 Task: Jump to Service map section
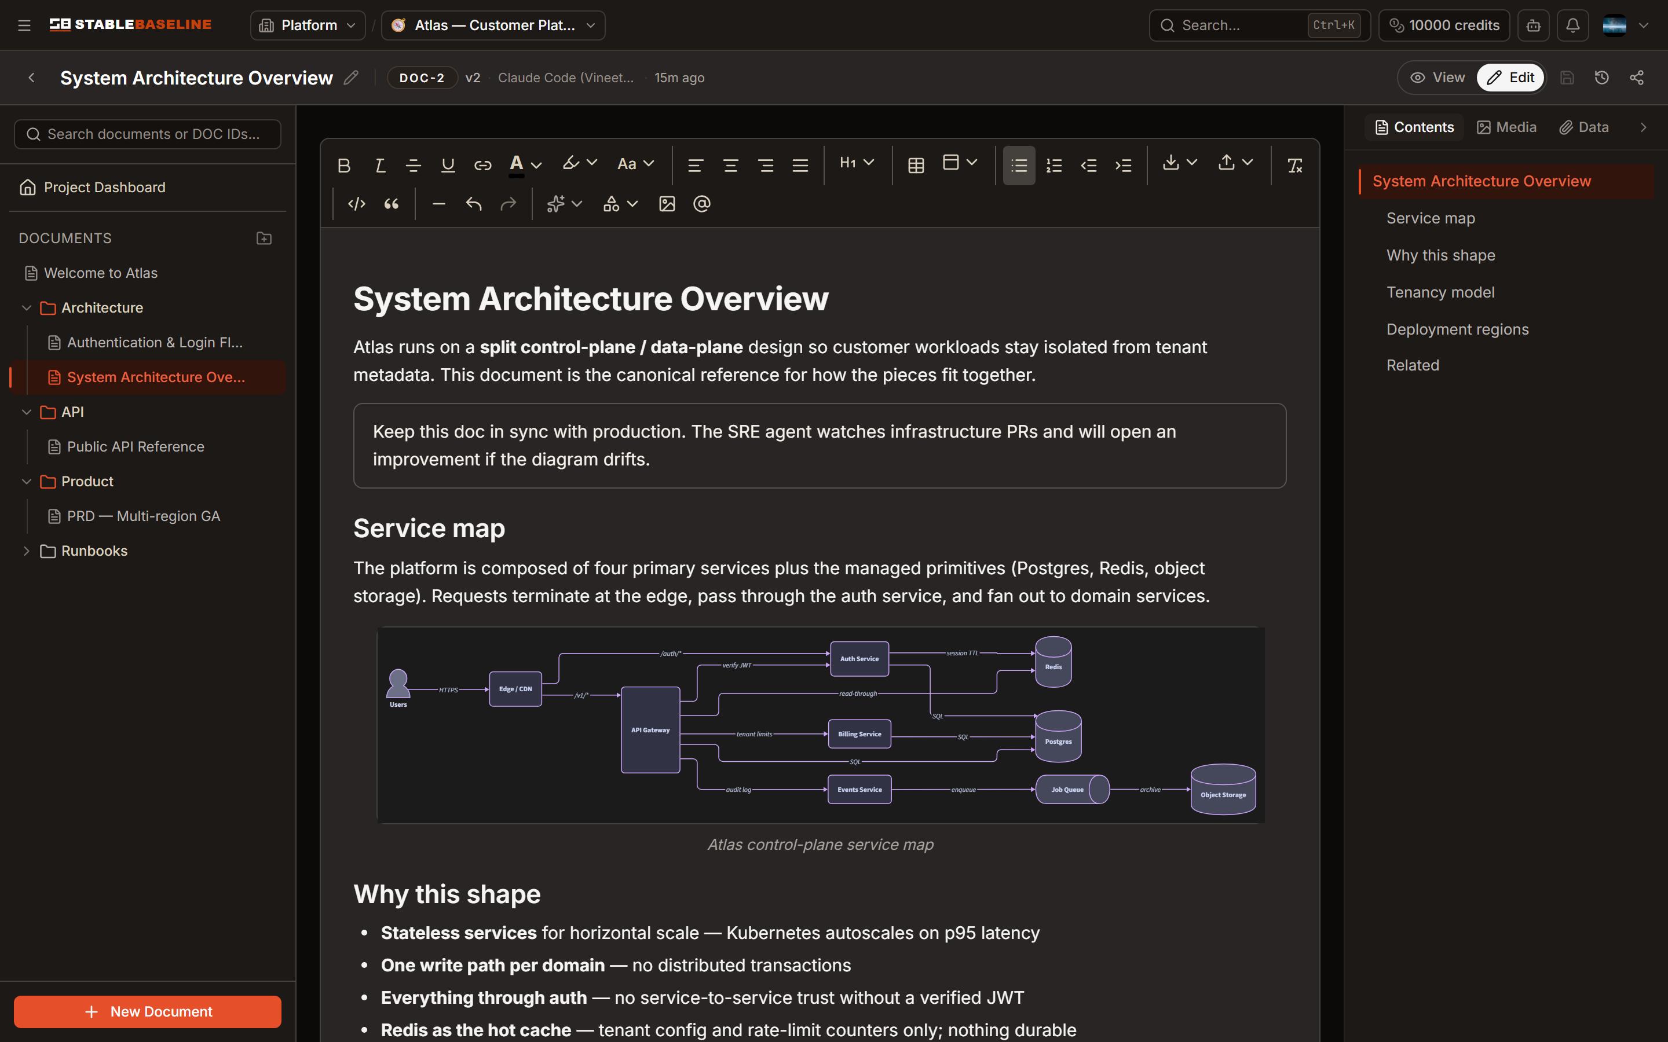coord(1430,218)
